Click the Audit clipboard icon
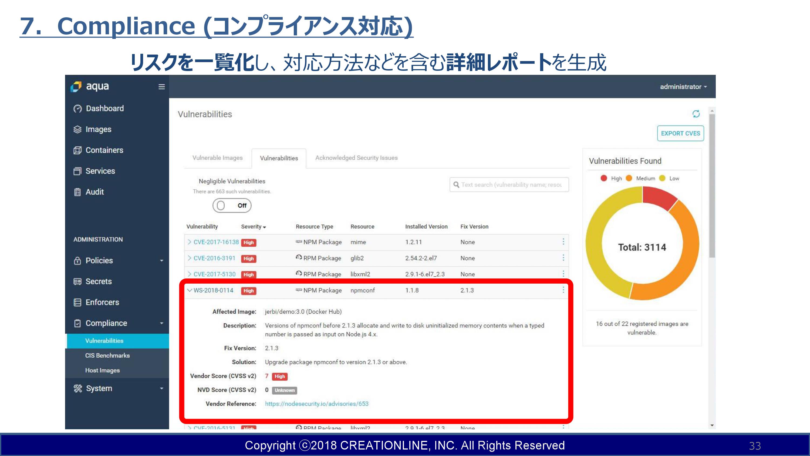 [x=77, y=192]
